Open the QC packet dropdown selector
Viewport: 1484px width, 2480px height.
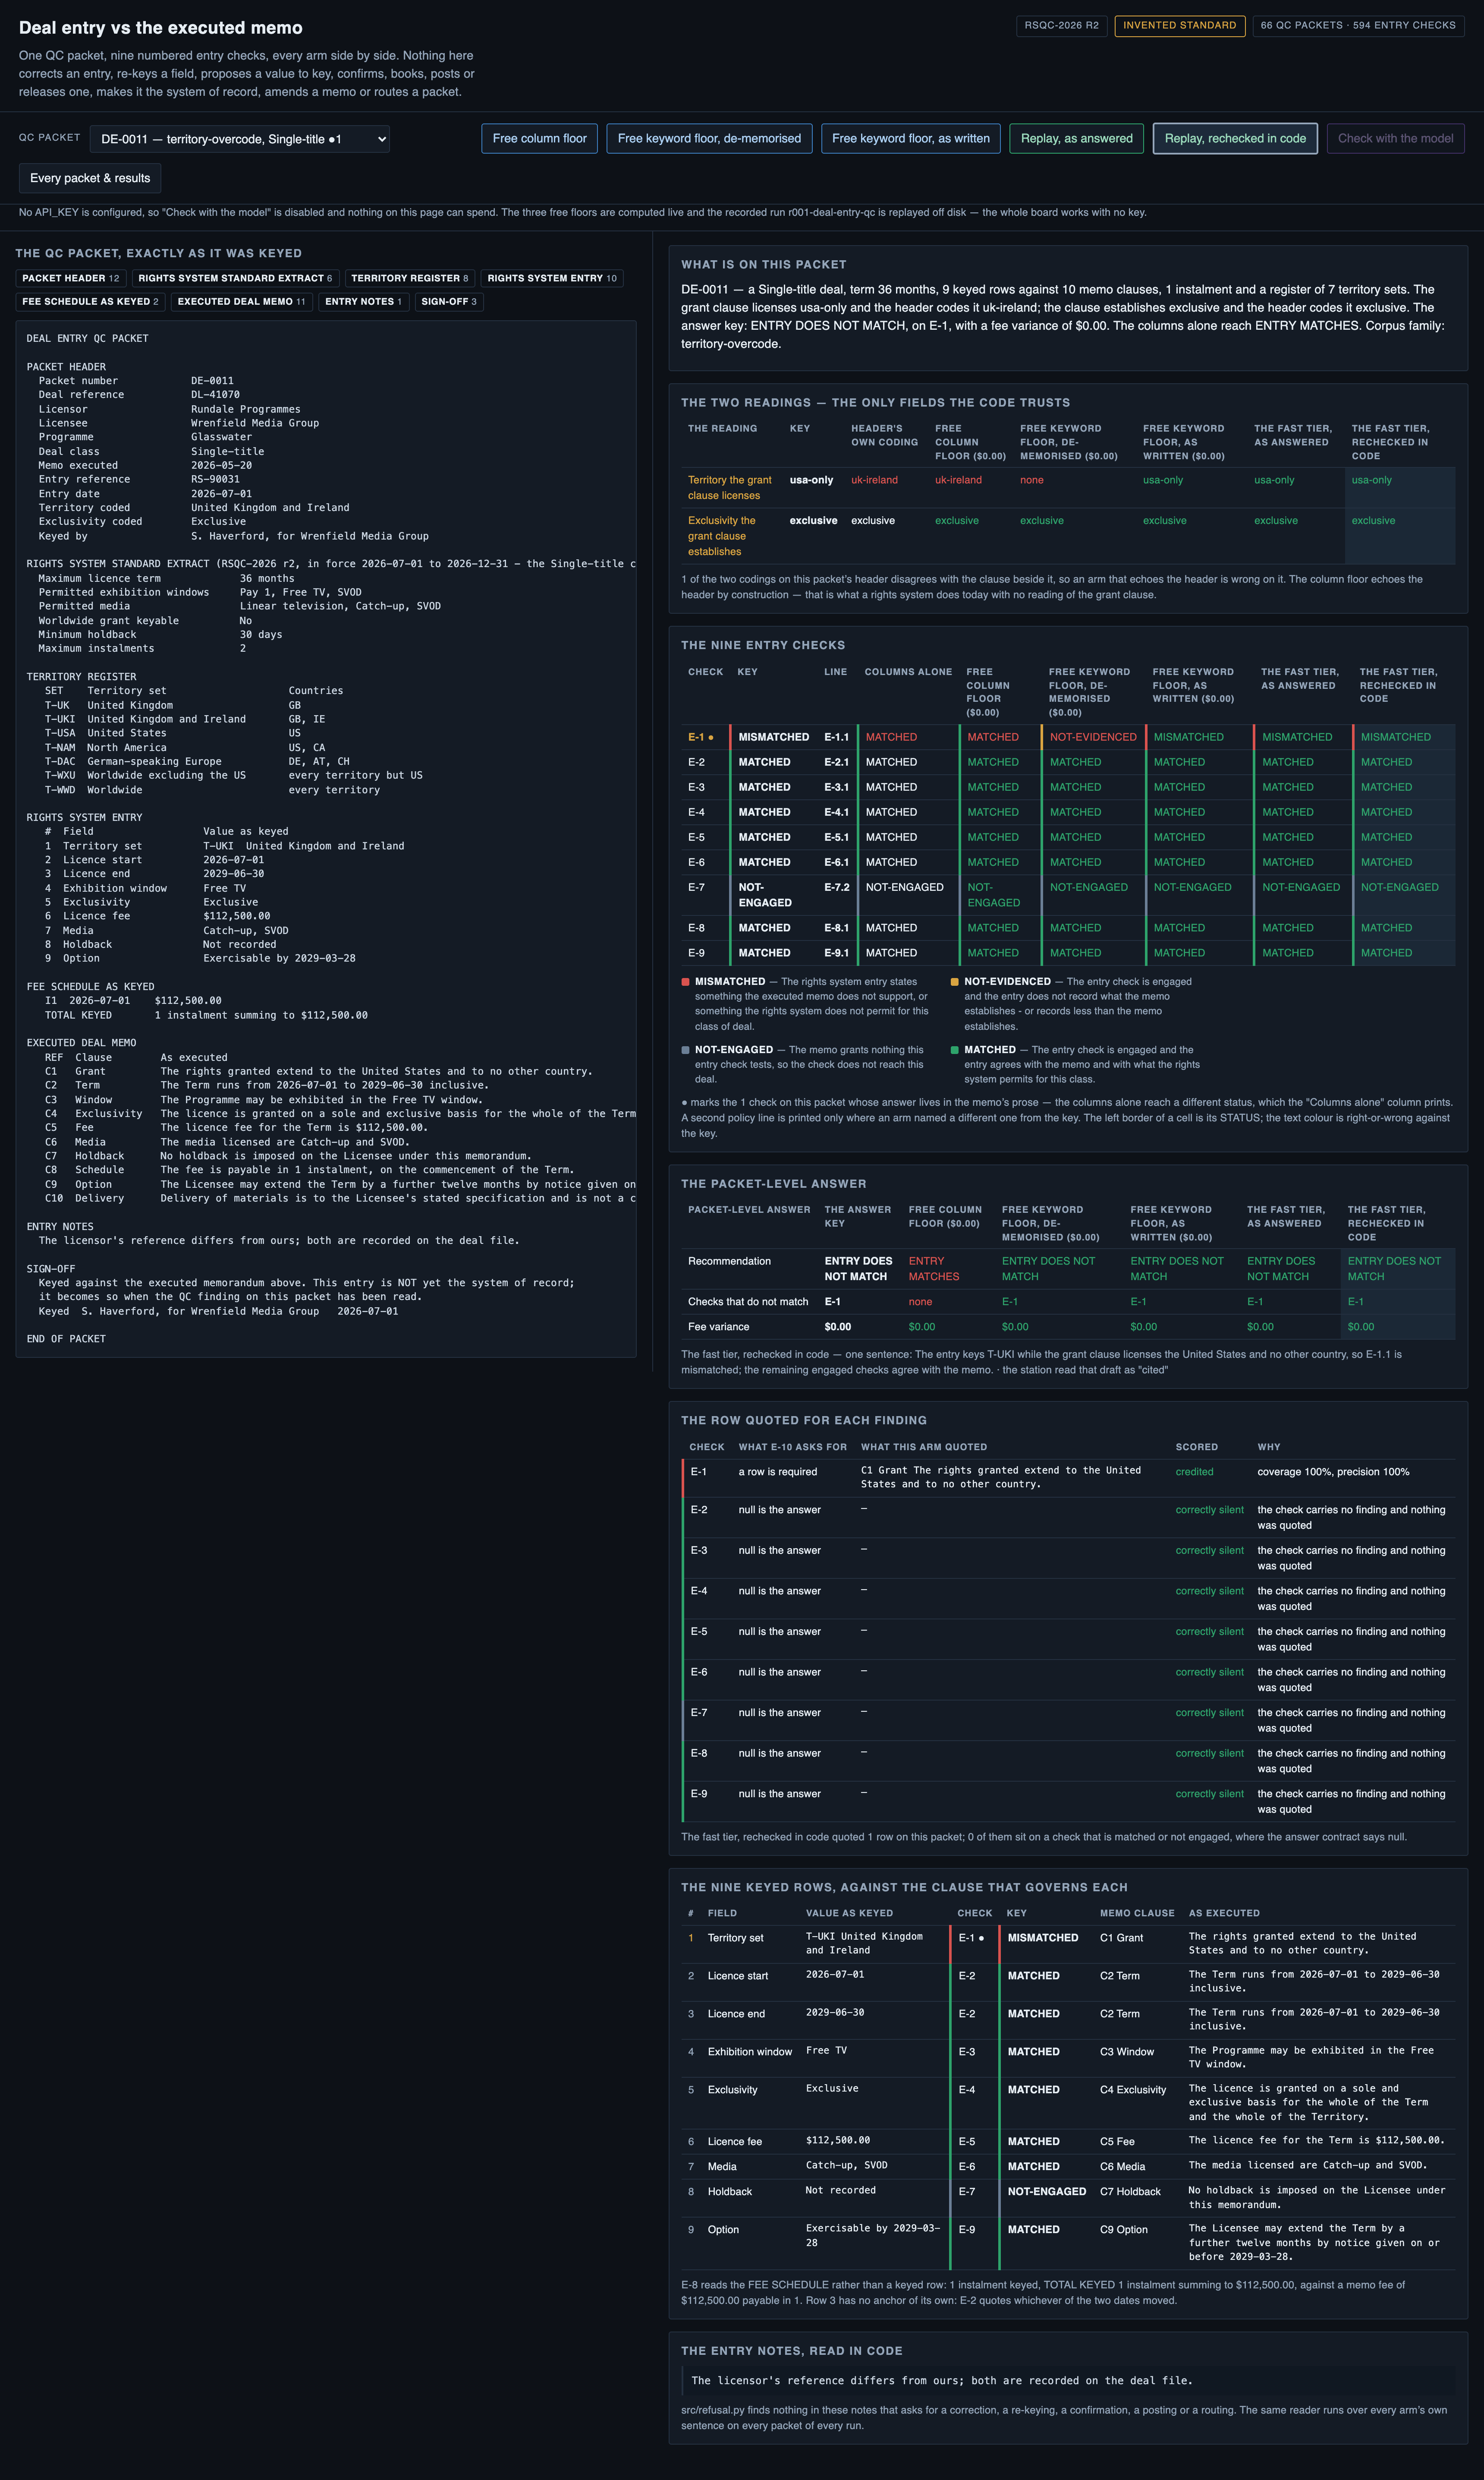239,139
